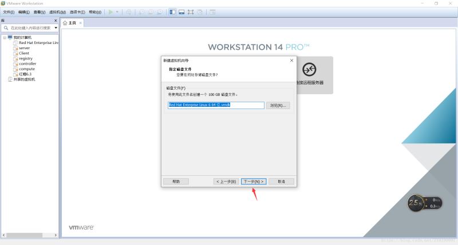Click the home icon on the 主页 tab

65,23
